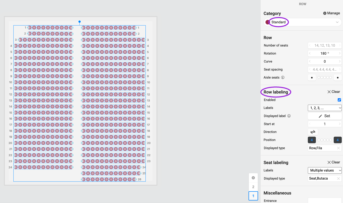Decrease Curve with the left arrow
The height and width of the screenshot is (203, 343).
[x=310, y=61]
